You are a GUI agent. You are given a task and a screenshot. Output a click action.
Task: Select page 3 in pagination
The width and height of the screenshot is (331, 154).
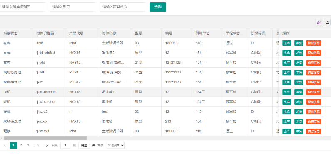click(x=28, y=145)
